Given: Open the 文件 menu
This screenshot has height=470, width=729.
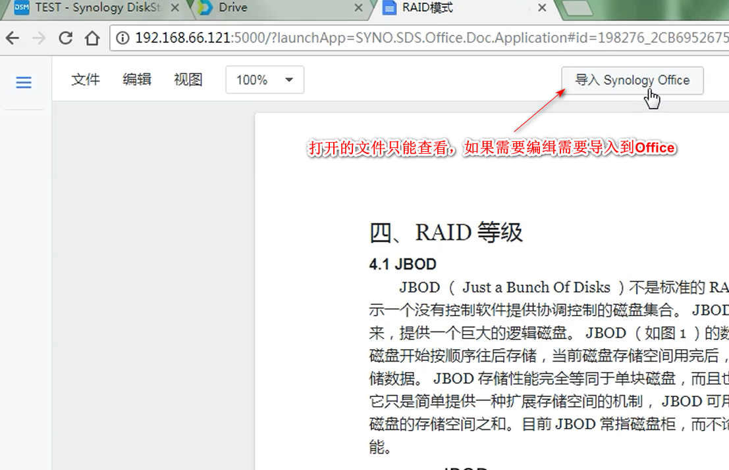Looking at the screenshot, I should pyautogui.click(x=86, y=80).
